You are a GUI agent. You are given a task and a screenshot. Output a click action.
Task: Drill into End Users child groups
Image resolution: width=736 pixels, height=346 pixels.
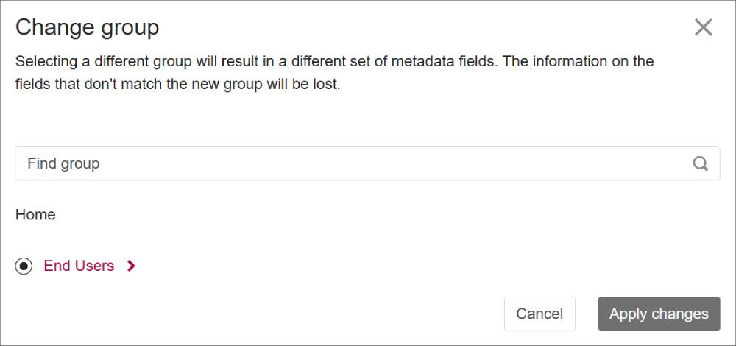pos(132,266)
